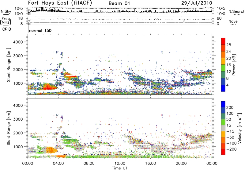Pick the red top segment of power colorbar
The width and height of the screenshot is (245, 170).
[x=223, y=41]
